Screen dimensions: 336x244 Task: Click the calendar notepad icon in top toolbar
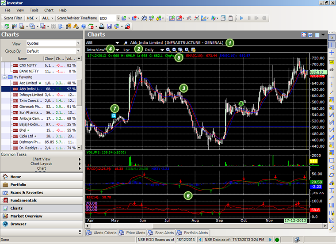pyautogui.click(x=231, y=18)
